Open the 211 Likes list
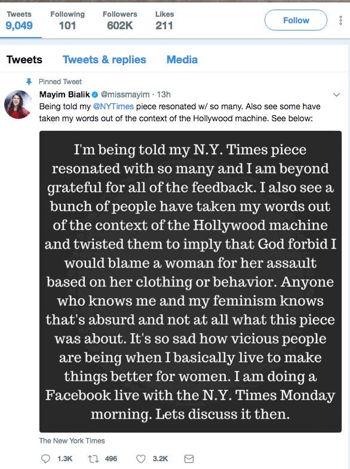 click(x=164, y=21)
